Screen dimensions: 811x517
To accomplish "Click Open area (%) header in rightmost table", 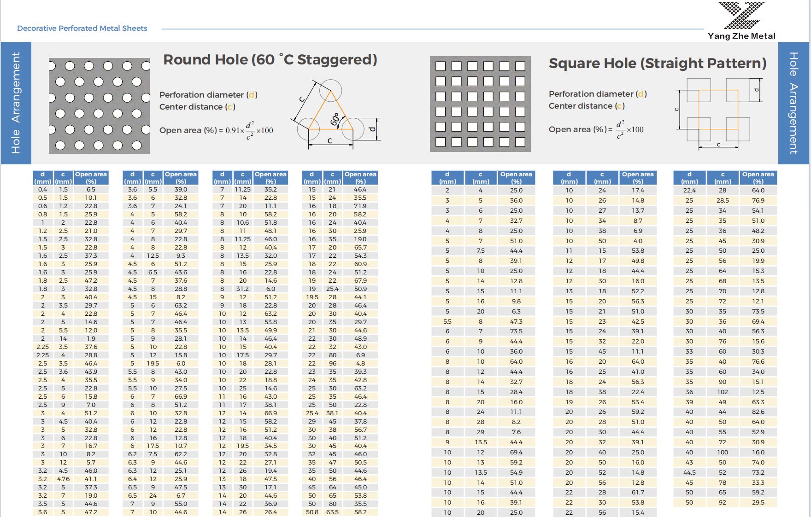I will point(758,178).
